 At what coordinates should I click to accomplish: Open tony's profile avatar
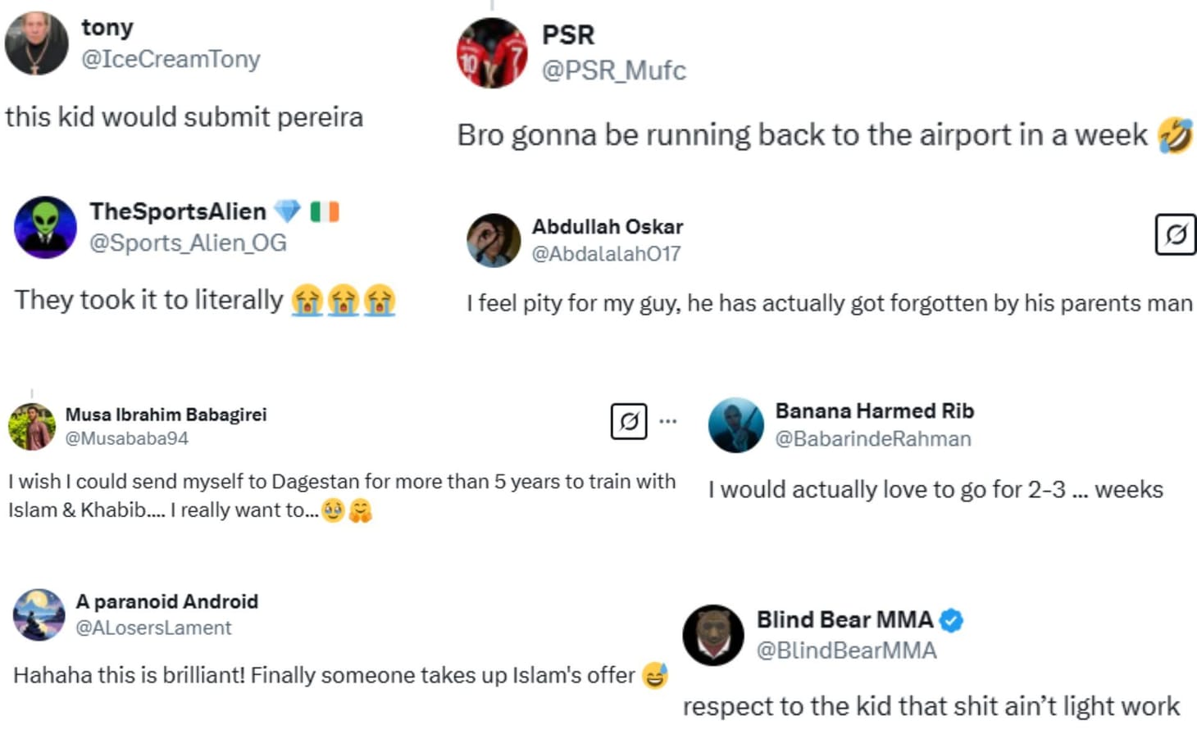pyautogui.click(x=37, y=43)
